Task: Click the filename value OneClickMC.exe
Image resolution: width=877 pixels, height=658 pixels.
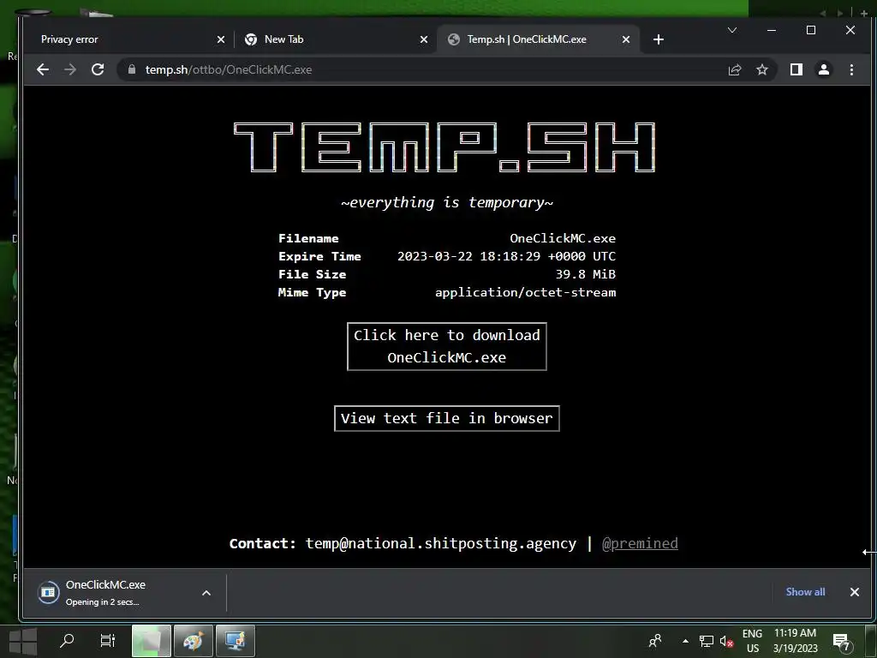Action: tap(563, 238)
